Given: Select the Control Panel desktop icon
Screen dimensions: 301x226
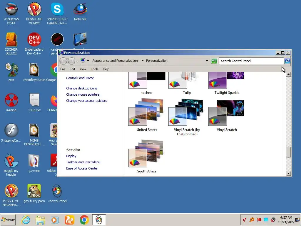Looking at the screenshot, I should click(x=57, y=194).
